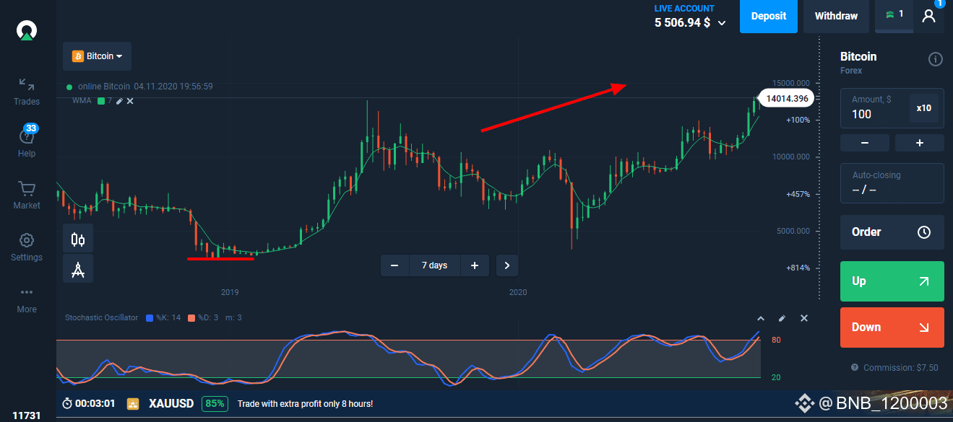953x422 pixels.
Task: Expand the live account balance dropdown
Action: click(x=722, y=23)
